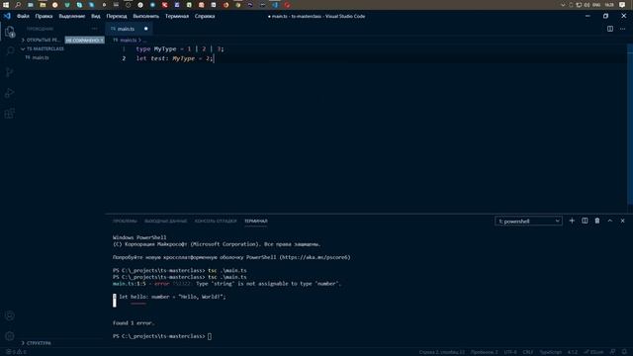
Task: Place cursor on code line 1
Action: tap(180, 48)
